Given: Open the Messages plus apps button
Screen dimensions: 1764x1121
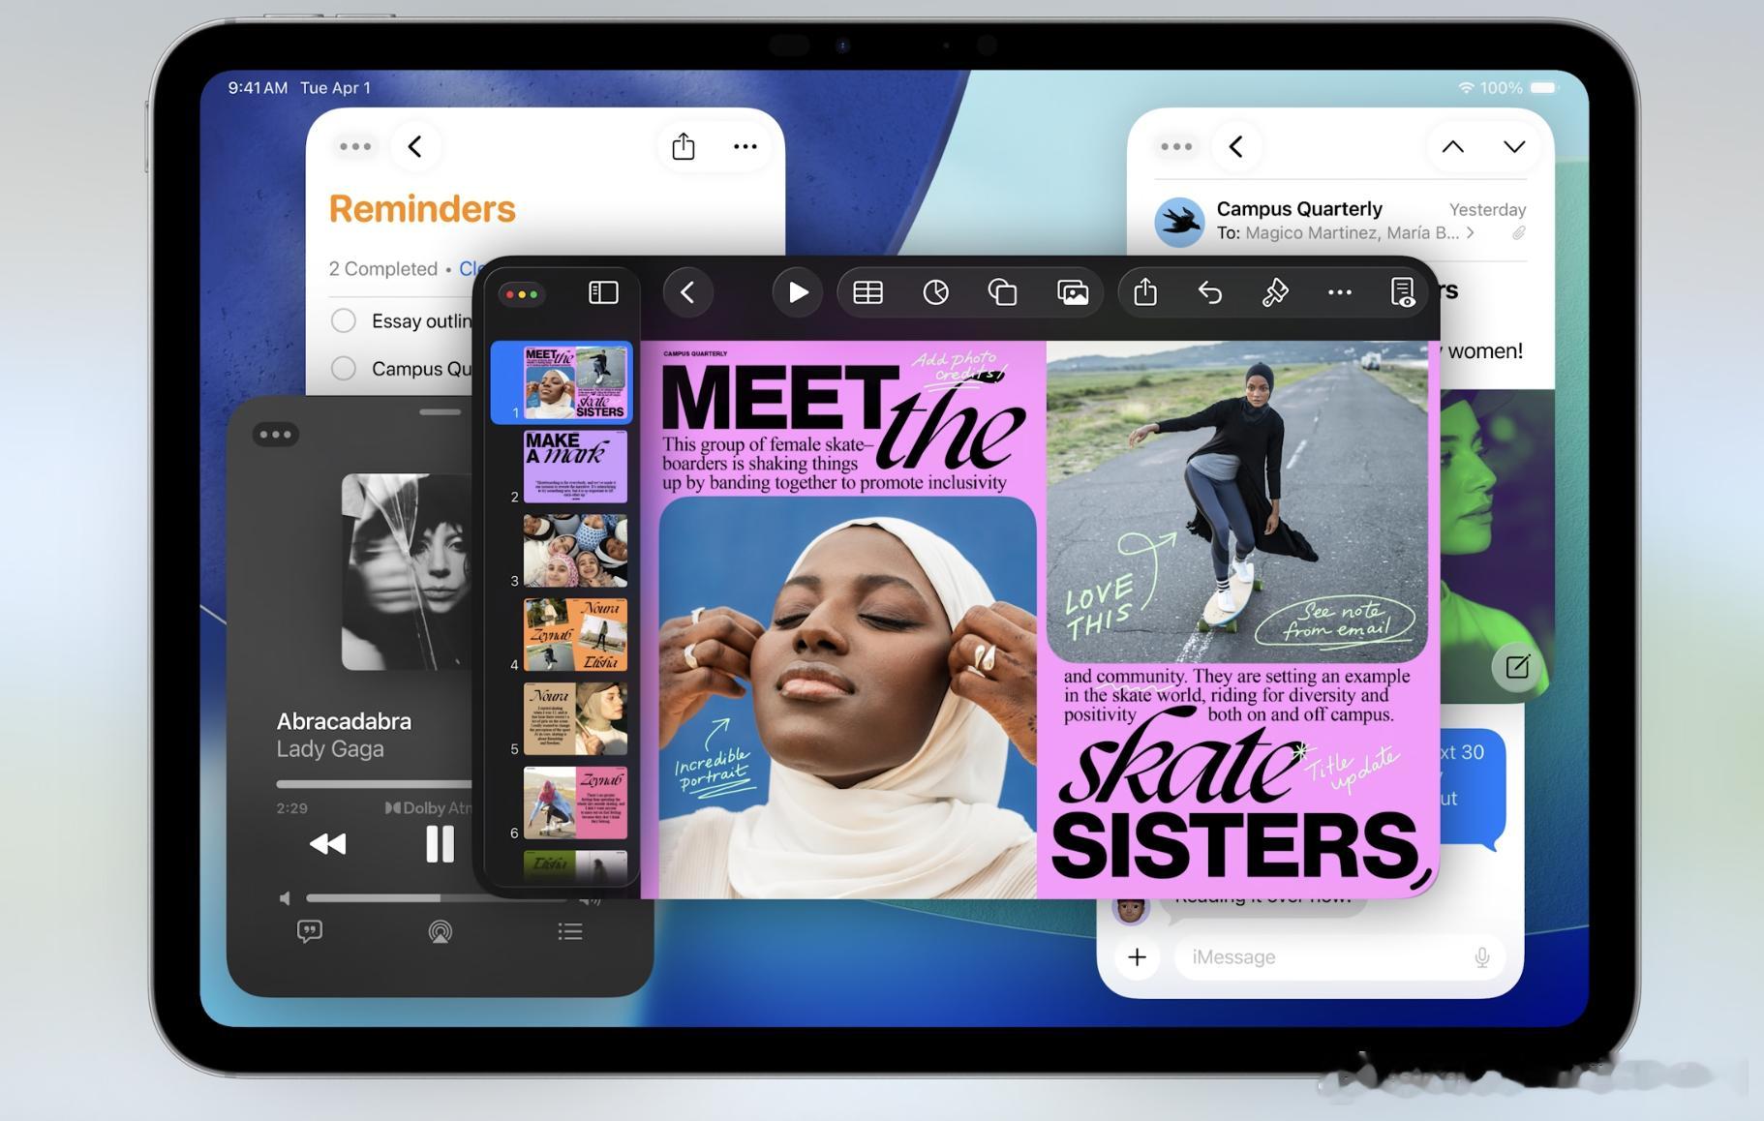Looking at the screenshot, I should click(1138, 956).
